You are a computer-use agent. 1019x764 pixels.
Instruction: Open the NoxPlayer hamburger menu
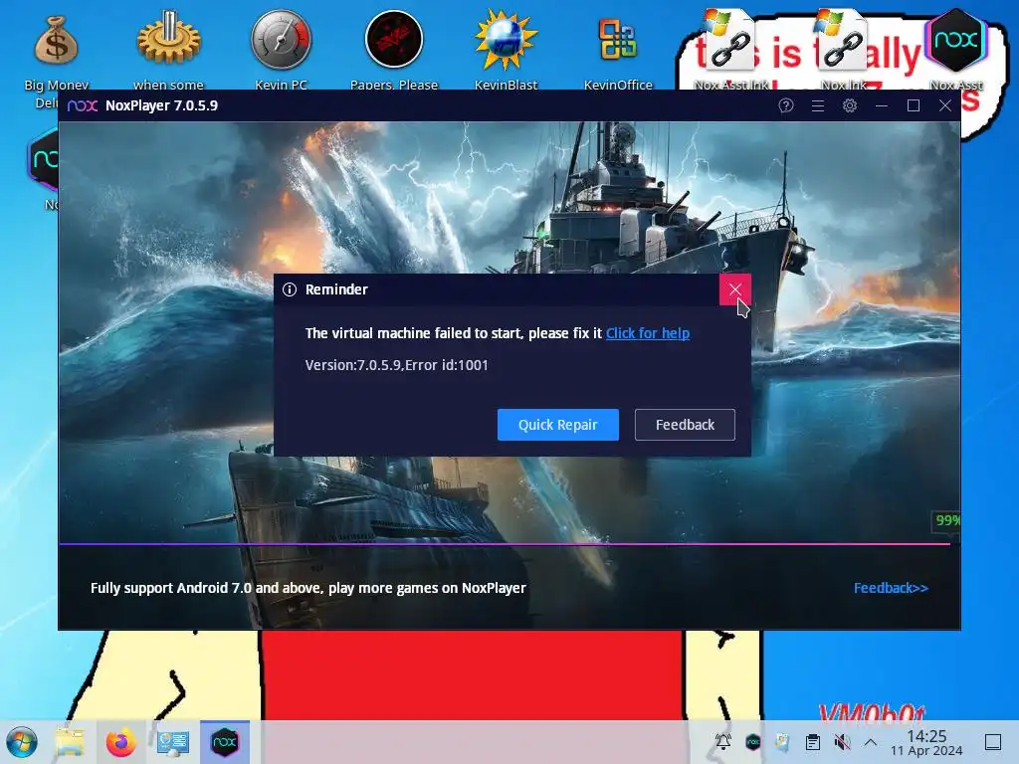(x=818, y=105)
